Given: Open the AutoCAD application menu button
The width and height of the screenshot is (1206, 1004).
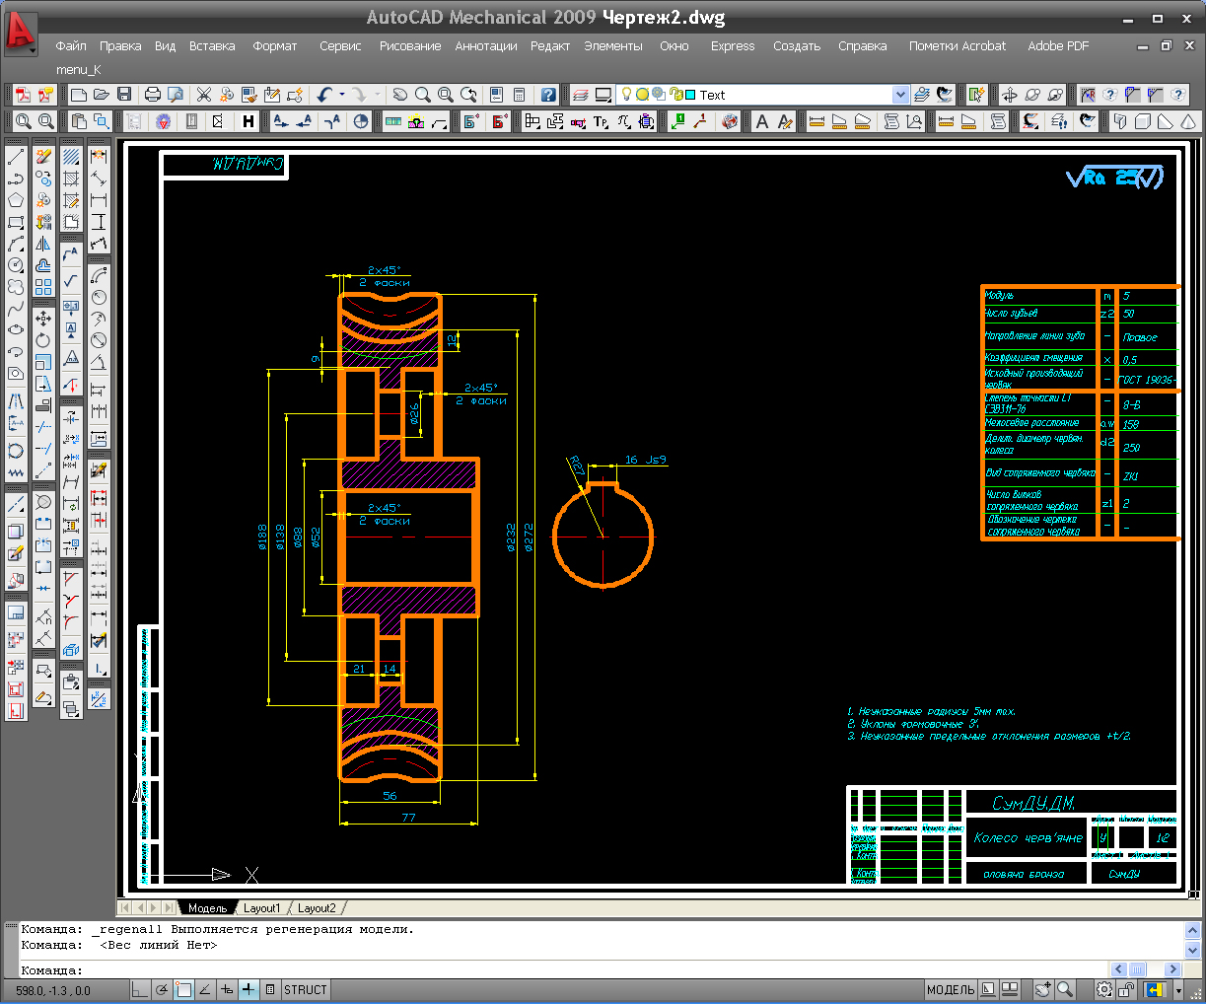Looking at the screenshot, I should pyautogui.click(x=21, y=33).
